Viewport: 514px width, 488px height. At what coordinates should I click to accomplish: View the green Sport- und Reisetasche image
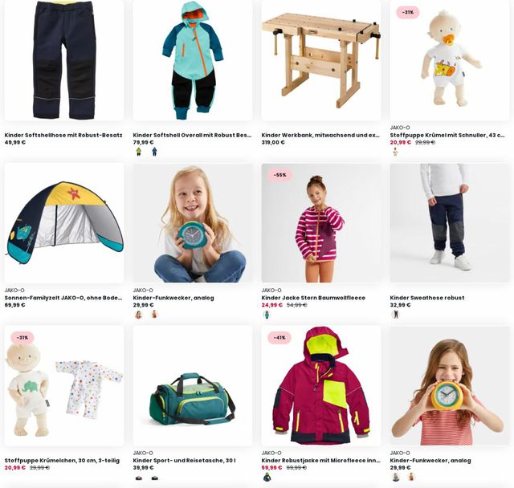[x=193, y=386]
